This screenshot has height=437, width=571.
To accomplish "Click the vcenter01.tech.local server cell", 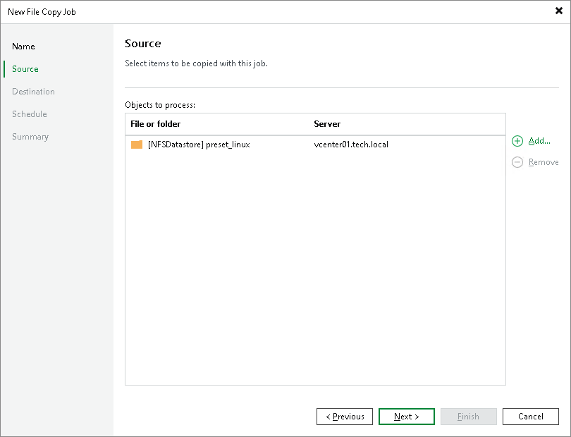I will pyautogui.click(x=351, y=144).
